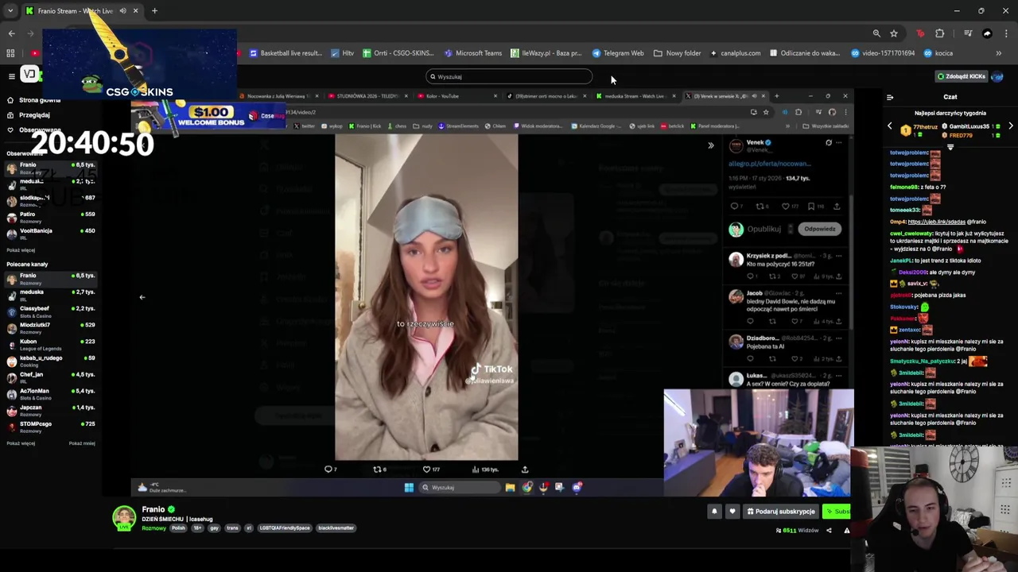
Task: Close the Franio Stream browser tab
Action: (135, 11)
